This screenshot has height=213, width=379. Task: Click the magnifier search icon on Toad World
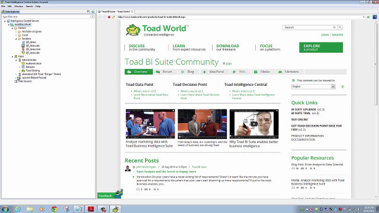coord(340,28)
